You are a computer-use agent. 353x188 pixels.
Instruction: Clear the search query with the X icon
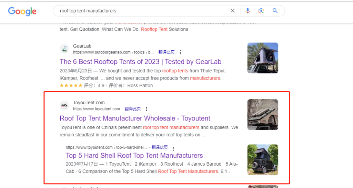[x=233, y=11]
